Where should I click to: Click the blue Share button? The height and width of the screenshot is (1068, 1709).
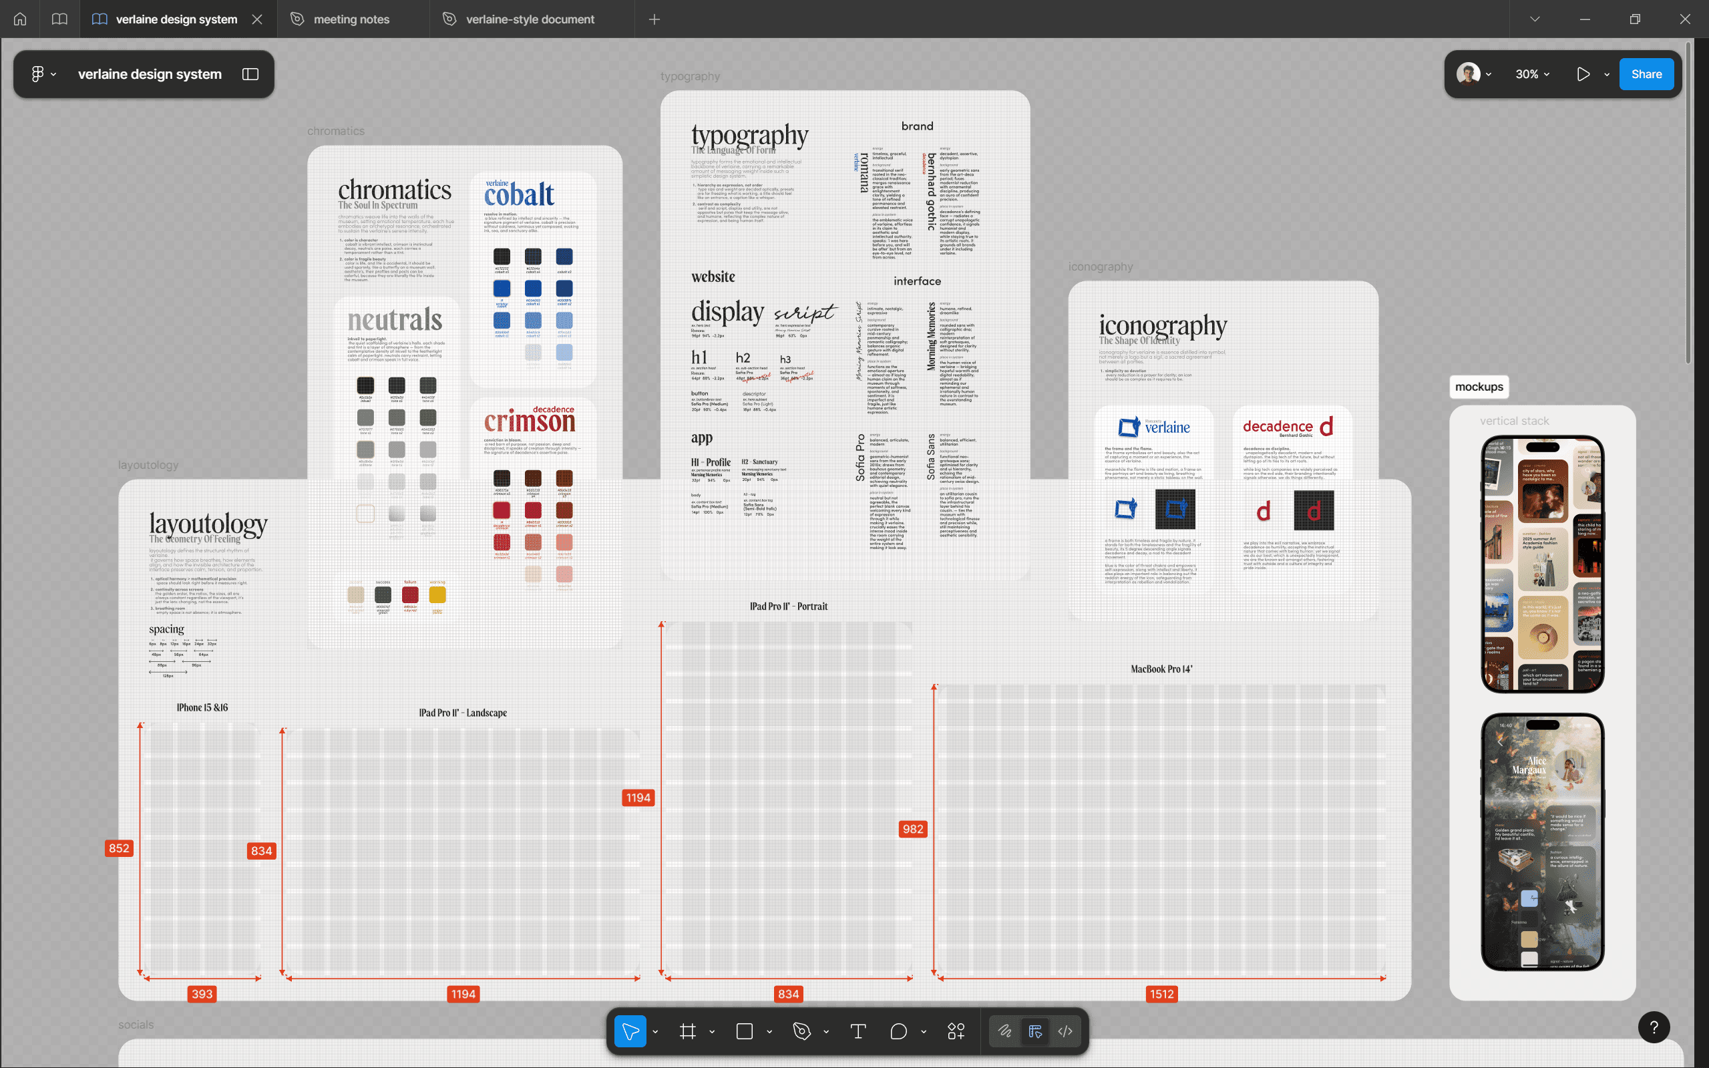click(1646, 74)
